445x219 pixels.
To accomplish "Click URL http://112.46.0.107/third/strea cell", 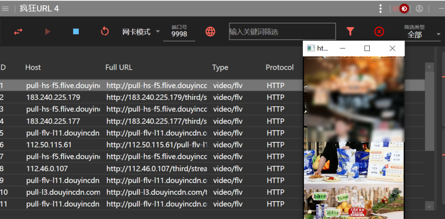I will (x=156, y=168).
